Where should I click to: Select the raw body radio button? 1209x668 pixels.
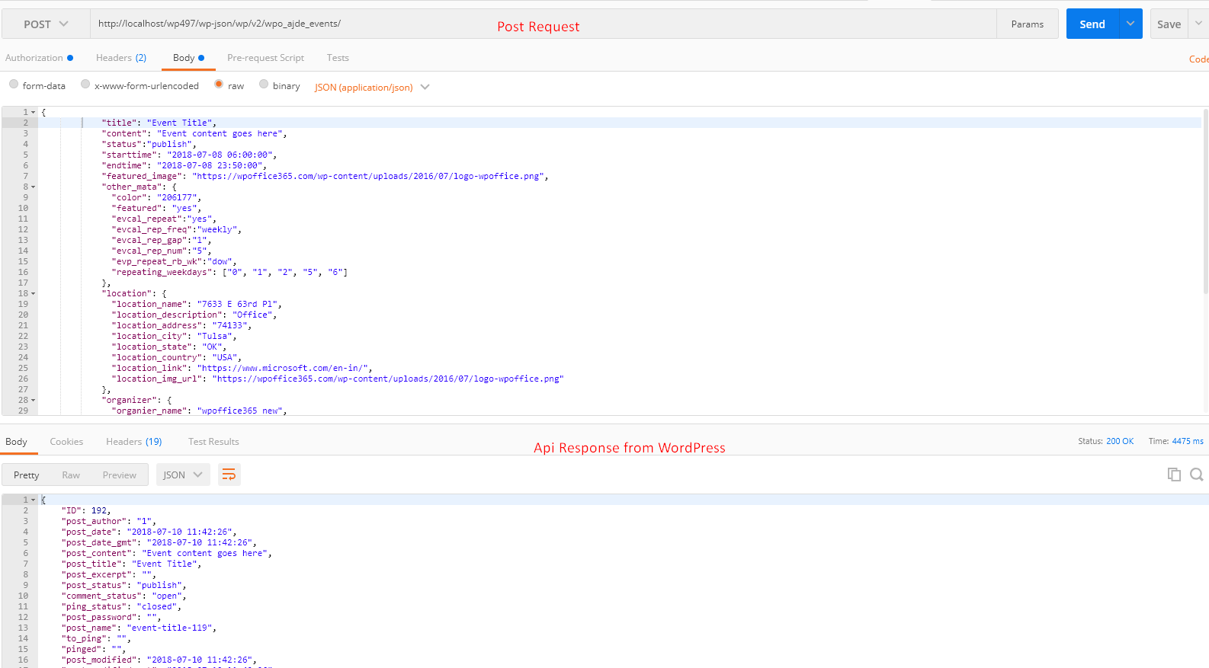pyautogui.click(x=219, y=85)
